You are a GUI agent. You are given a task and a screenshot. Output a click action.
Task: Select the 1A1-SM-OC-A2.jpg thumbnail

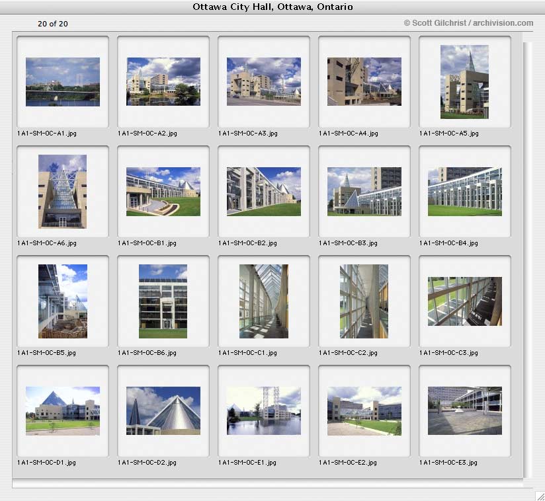click(163, 82)
